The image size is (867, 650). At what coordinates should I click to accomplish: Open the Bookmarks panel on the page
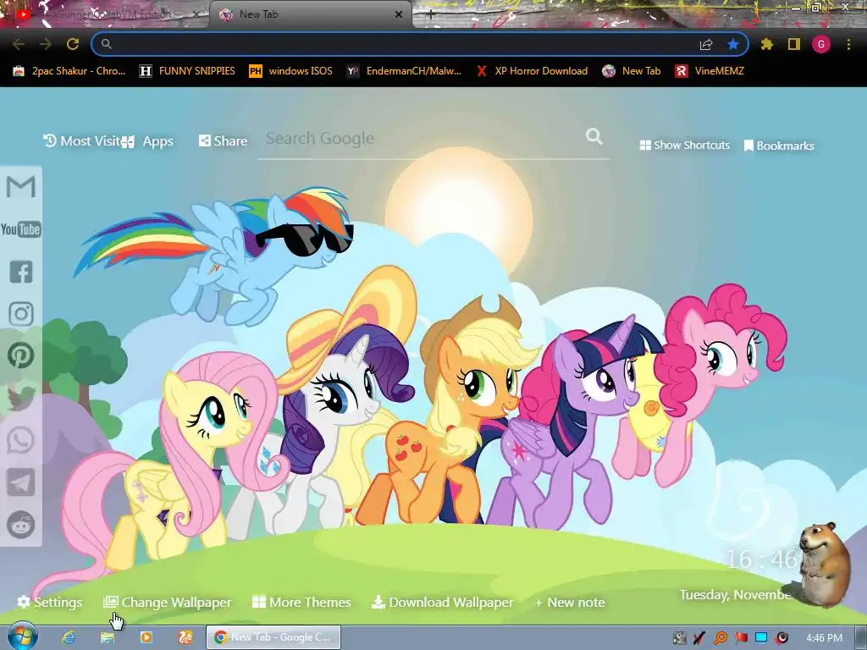tap(779, 146)
